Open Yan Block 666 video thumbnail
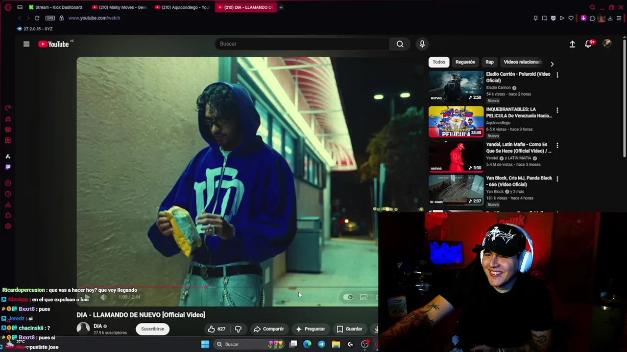627x352 pixels. pyautogui.click(x=456, y=190)
